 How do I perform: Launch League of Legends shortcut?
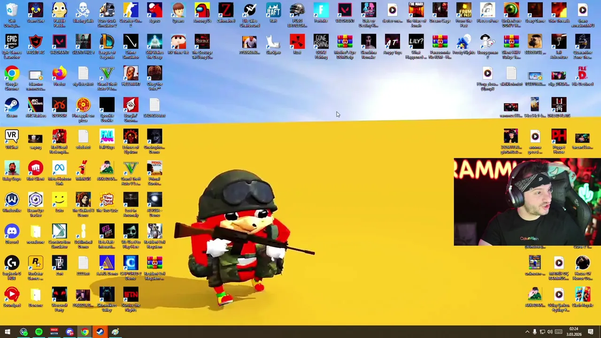pyautogui.click(x=107, y=46)
